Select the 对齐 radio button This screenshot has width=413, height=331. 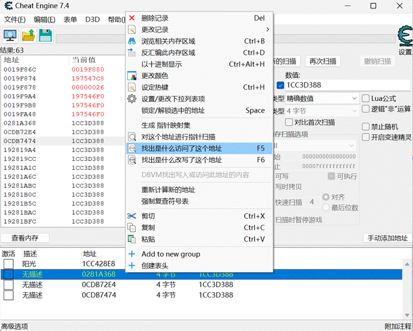pos(326,197)
